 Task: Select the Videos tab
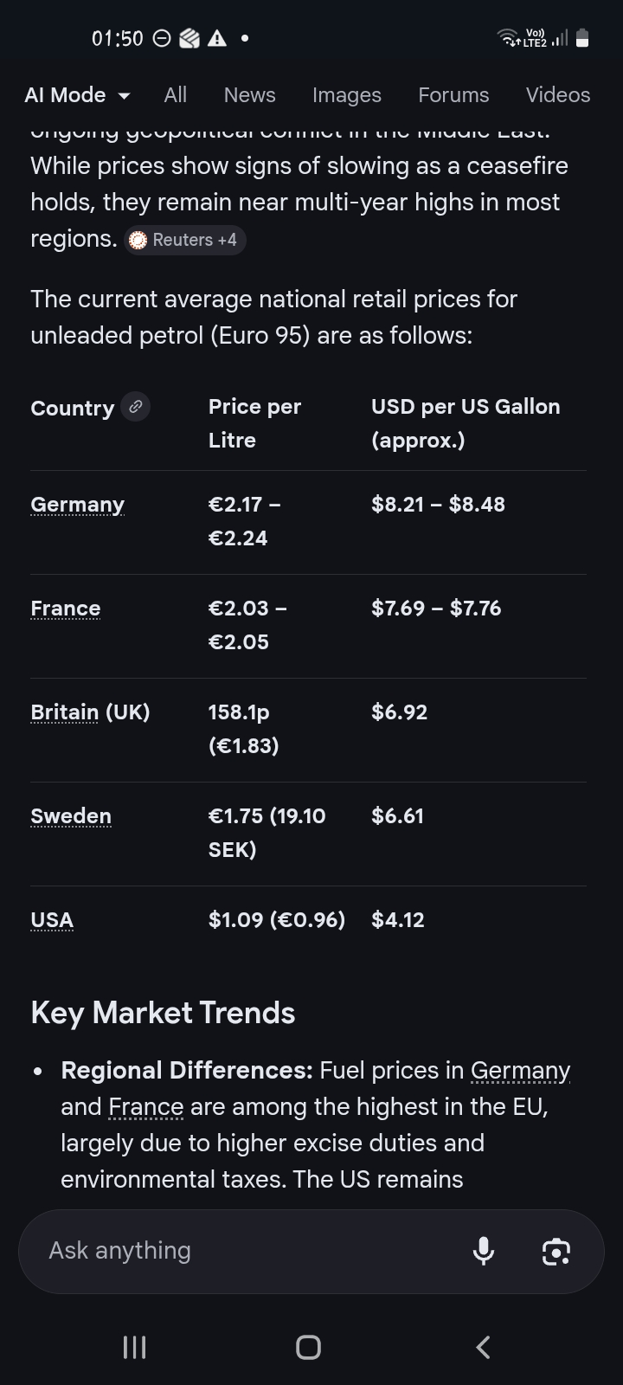558,95
